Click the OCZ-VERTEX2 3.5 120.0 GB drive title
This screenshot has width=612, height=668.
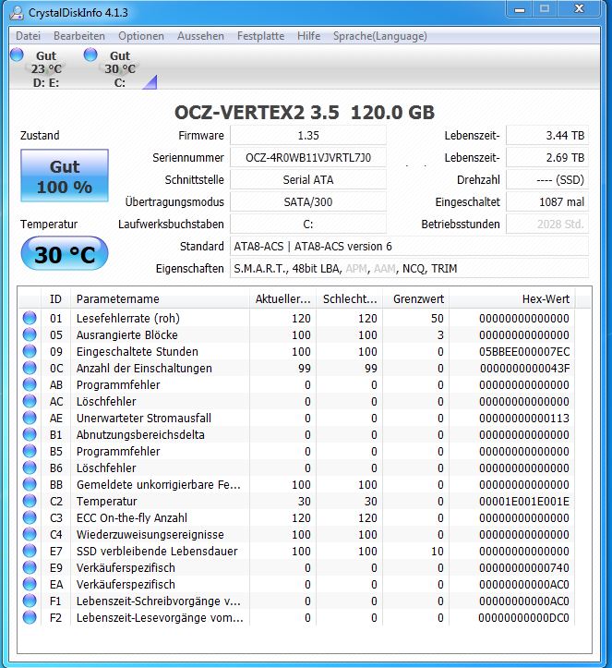[x=305, y=113]
